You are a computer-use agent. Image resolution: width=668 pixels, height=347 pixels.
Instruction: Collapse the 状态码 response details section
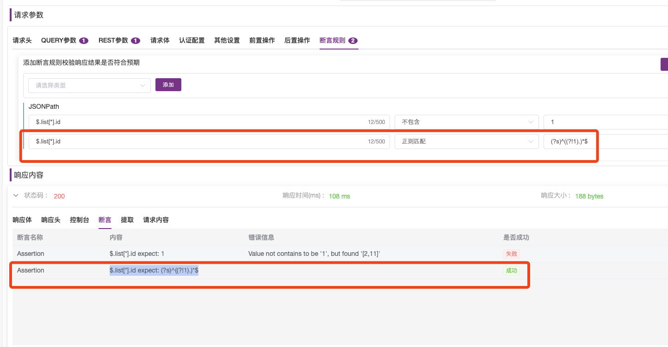[16, 195]
